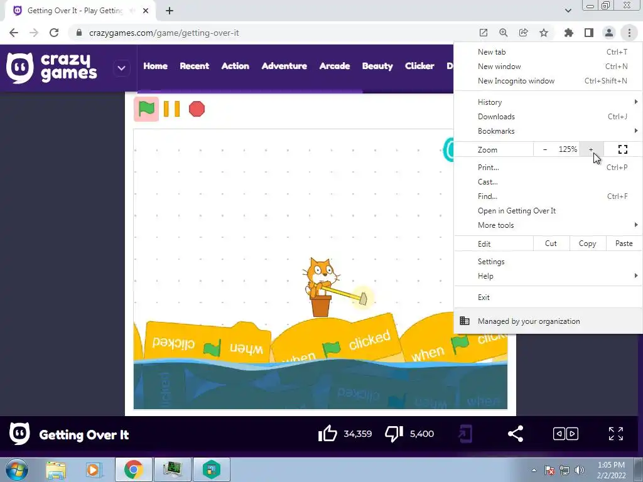The height and width of the screenshot is (482, 643).
Task: Bookmark this page with the star icon
Action: (x=544, y=33)
